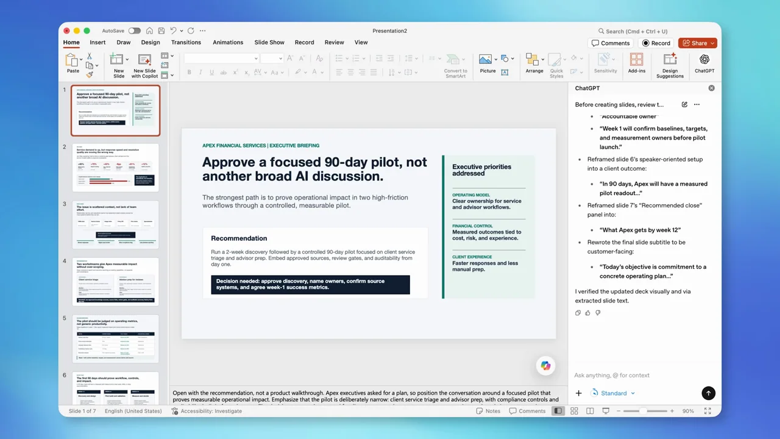The width and height of the screenshot is (780, 439).
Task: Add an attachment with the plus icon
Action: pos(579,393)
